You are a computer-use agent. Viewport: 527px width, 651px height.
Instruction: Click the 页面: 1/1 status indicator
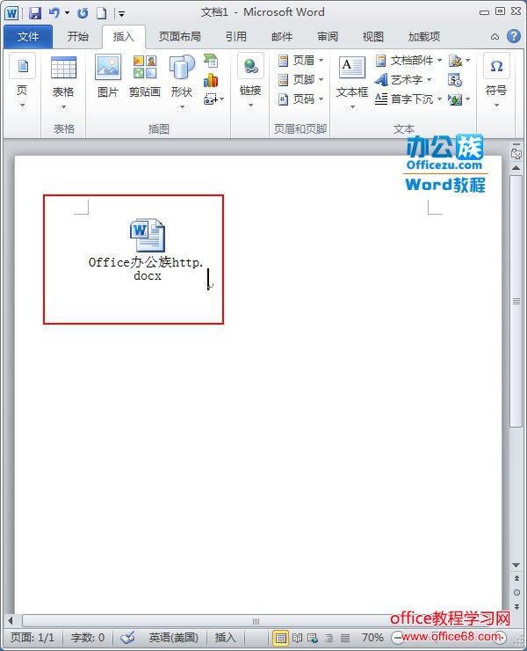pyautogui.click(x=32, y=637)
